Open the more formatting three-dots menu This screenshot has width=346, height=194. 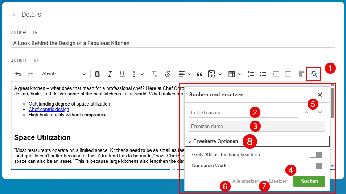pyautogui.click(x=134, y=74)
